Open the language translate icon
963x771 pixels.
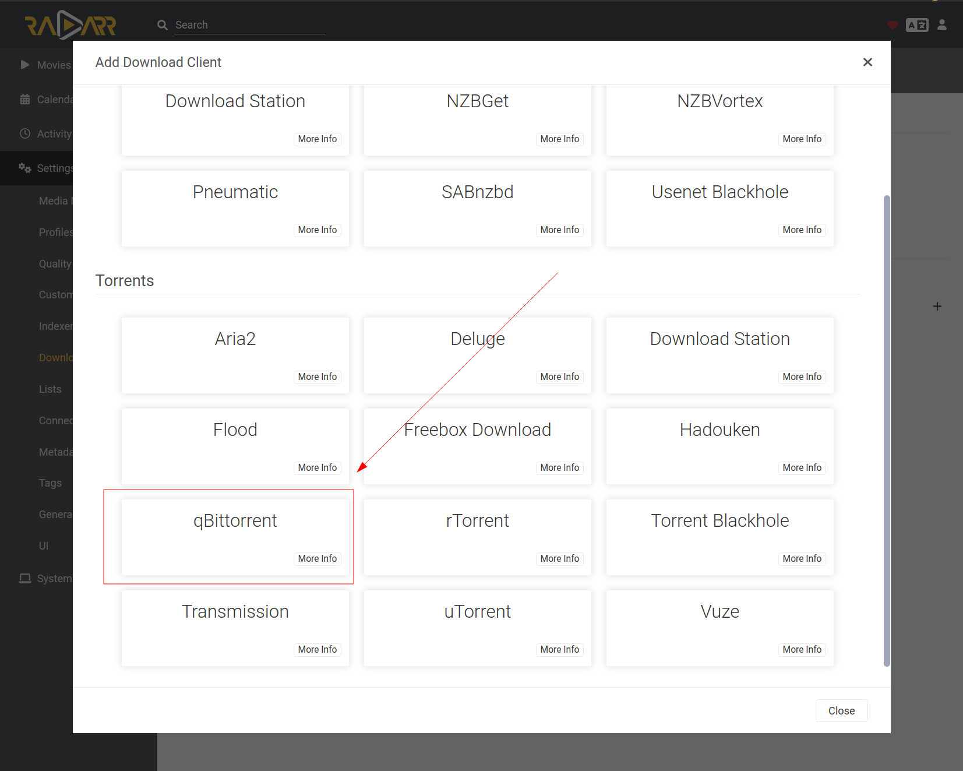coord(917,25)
